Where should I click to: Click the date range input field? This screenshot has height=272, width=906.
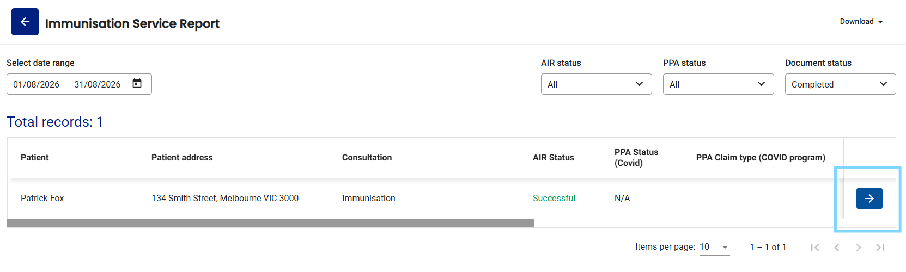79,84
